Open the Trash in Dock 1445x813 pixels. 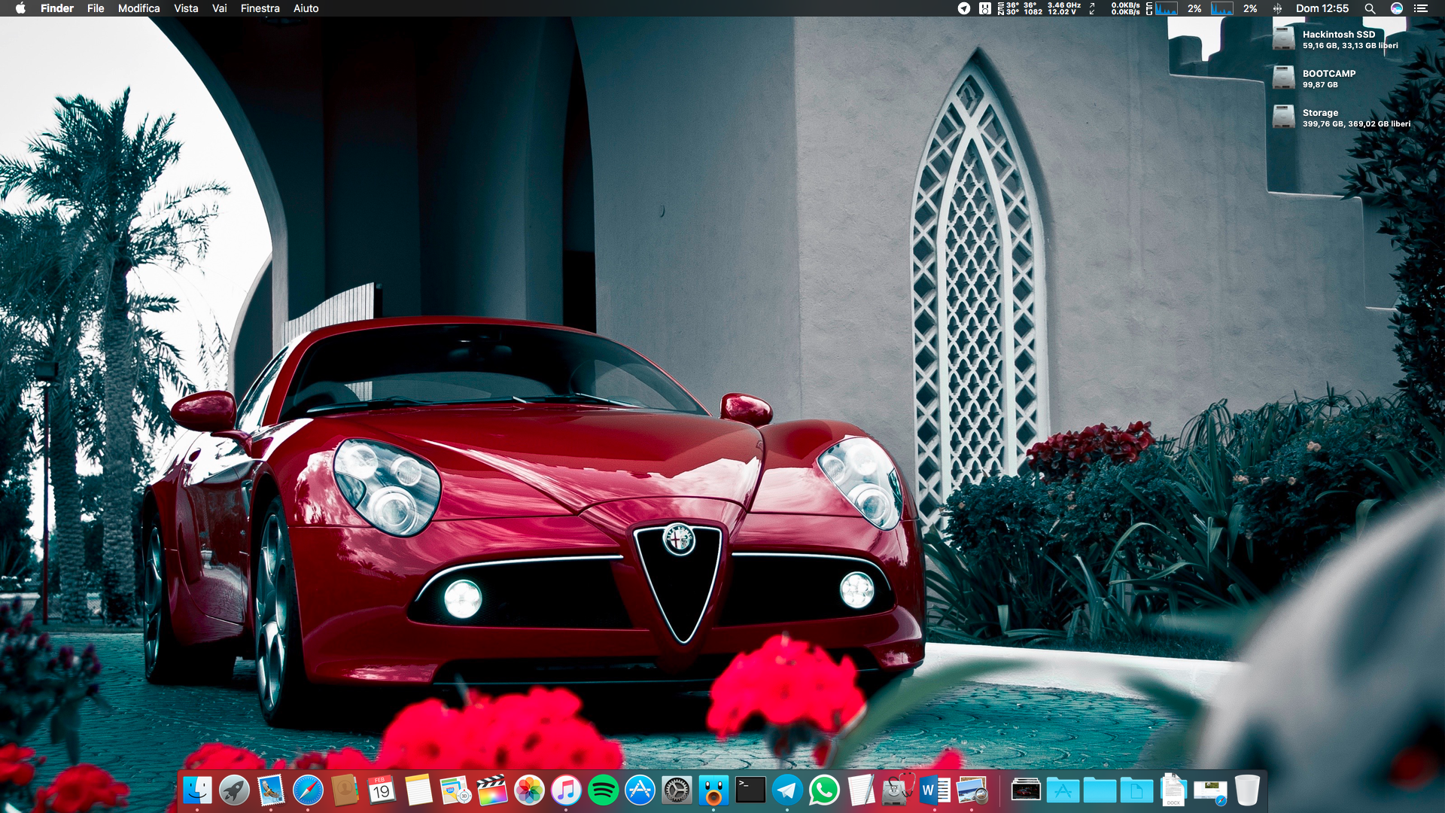click(x=1247, y=790)
